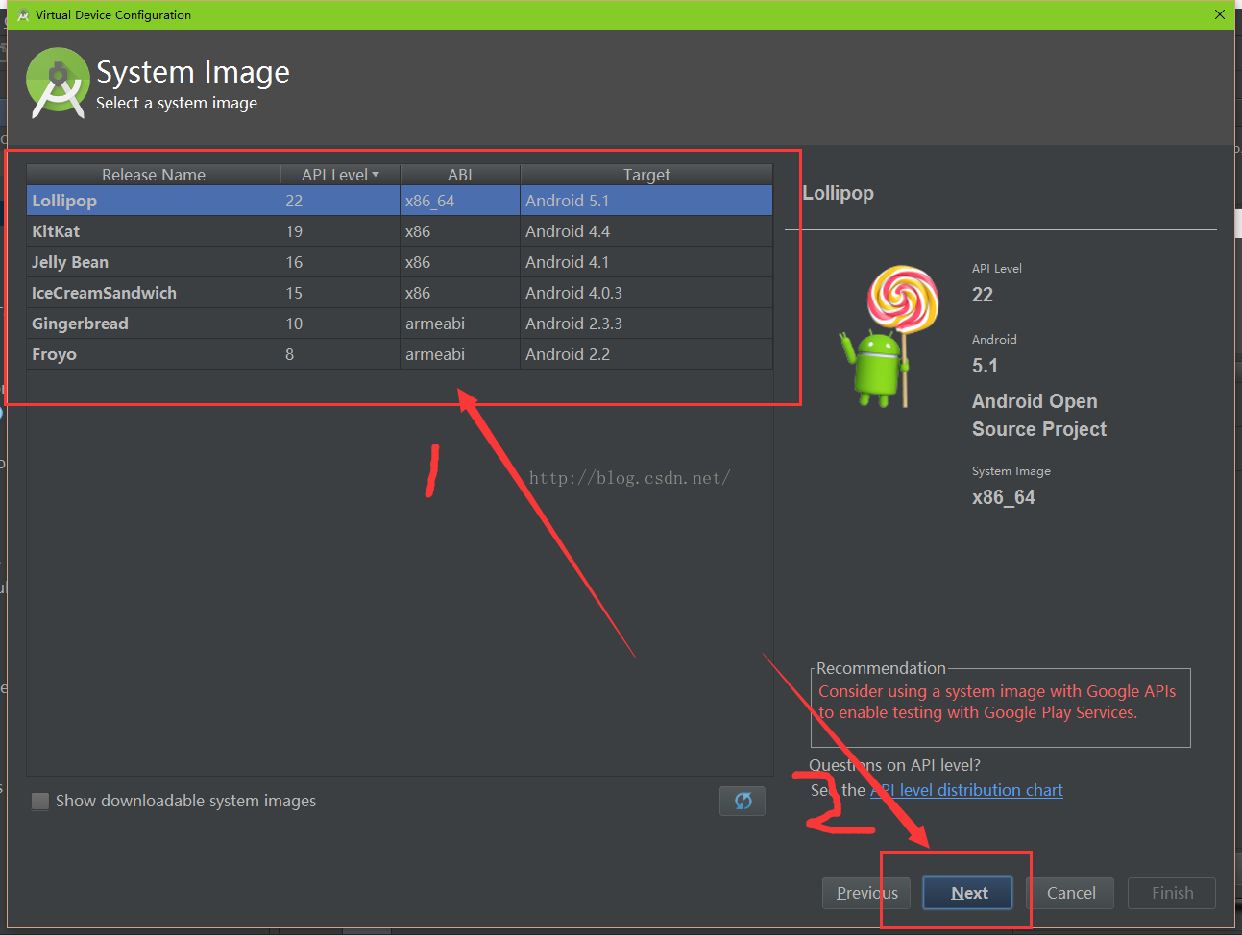Click the Recommendation message text
1242x935 pixels.
(x=996, y=702)
